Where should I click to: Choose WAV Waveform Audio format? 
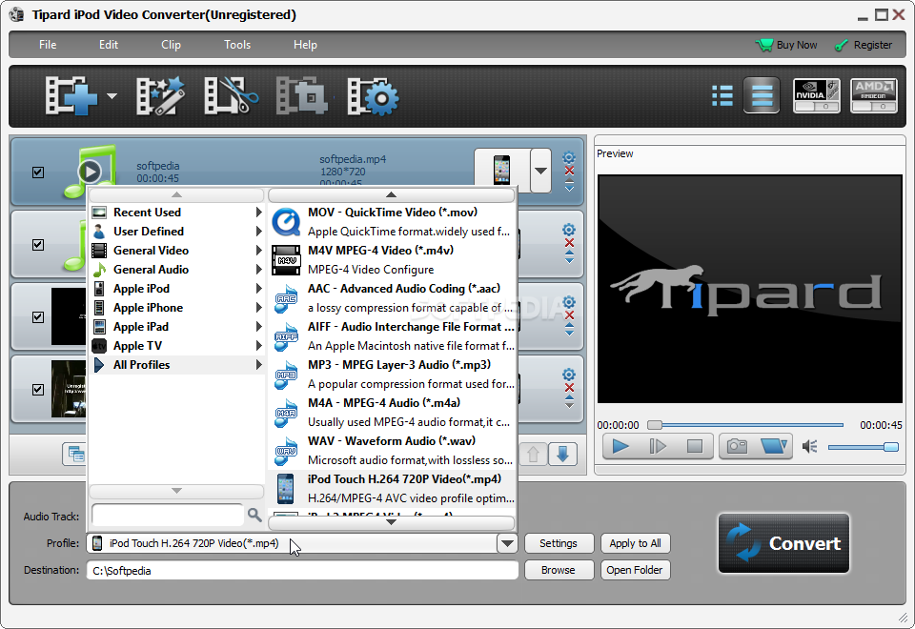(x=392, y=451)
